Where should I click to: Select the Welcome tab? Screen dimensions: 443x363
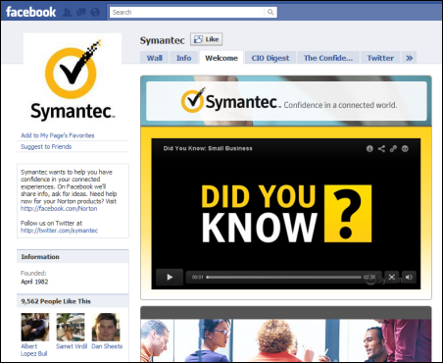click(x=221, y=58)
